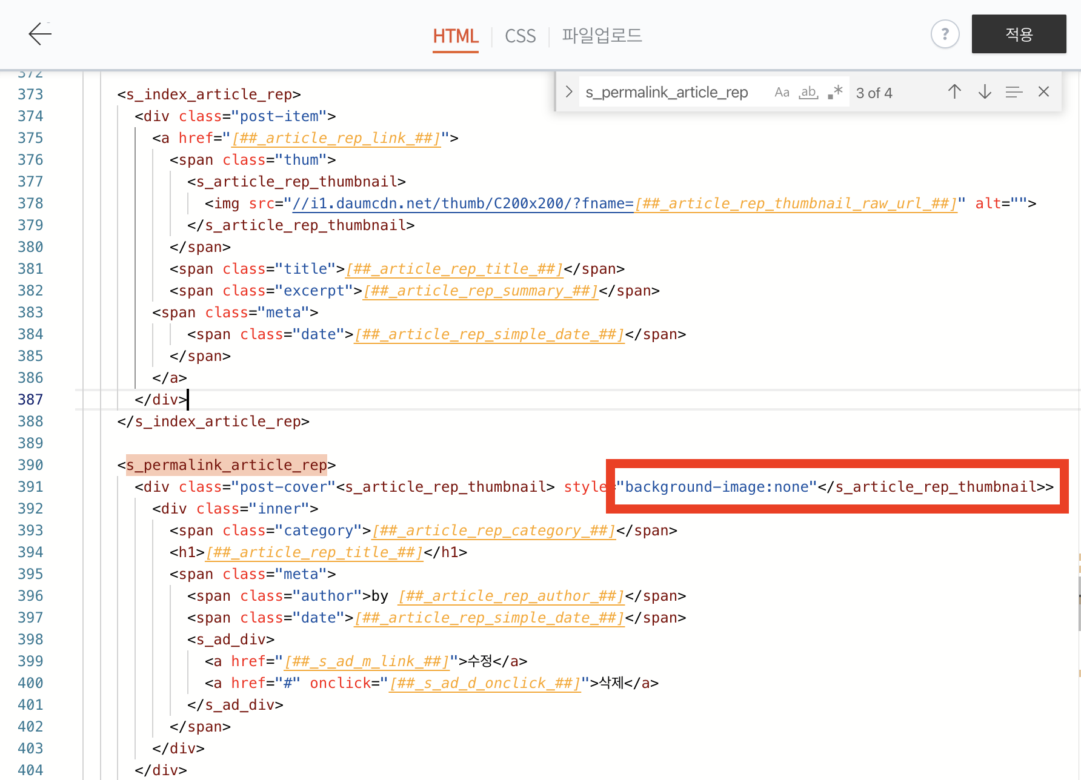Select the 삭제 link text on line 400

611,683
